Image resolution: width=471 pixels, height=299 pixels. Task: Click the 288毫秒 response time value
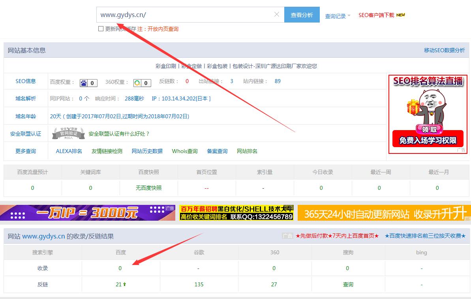click(134, 98)
